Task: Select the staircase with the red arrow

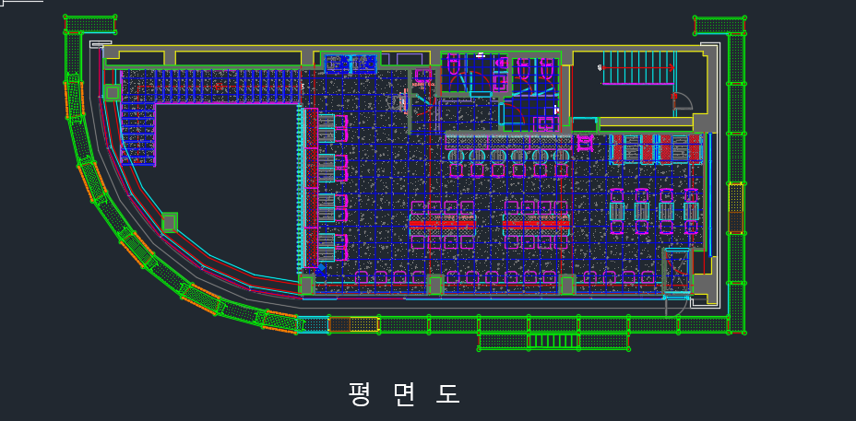Action: tap(638, 67)
